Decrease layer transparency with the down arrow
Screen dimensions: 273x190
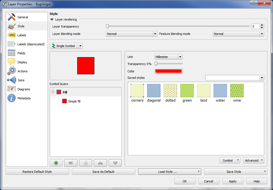point(262,28)
